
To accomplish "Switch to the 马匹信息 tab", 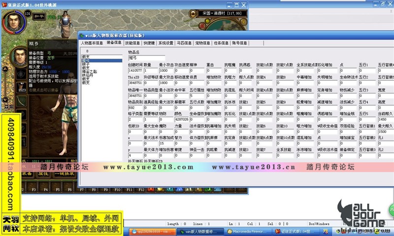I will coord(185,43).
